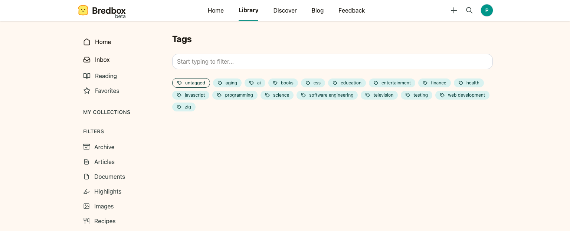This screenshot has width=570, height=231.
Task: Select the science tag
Action: [x=277, y=95]
